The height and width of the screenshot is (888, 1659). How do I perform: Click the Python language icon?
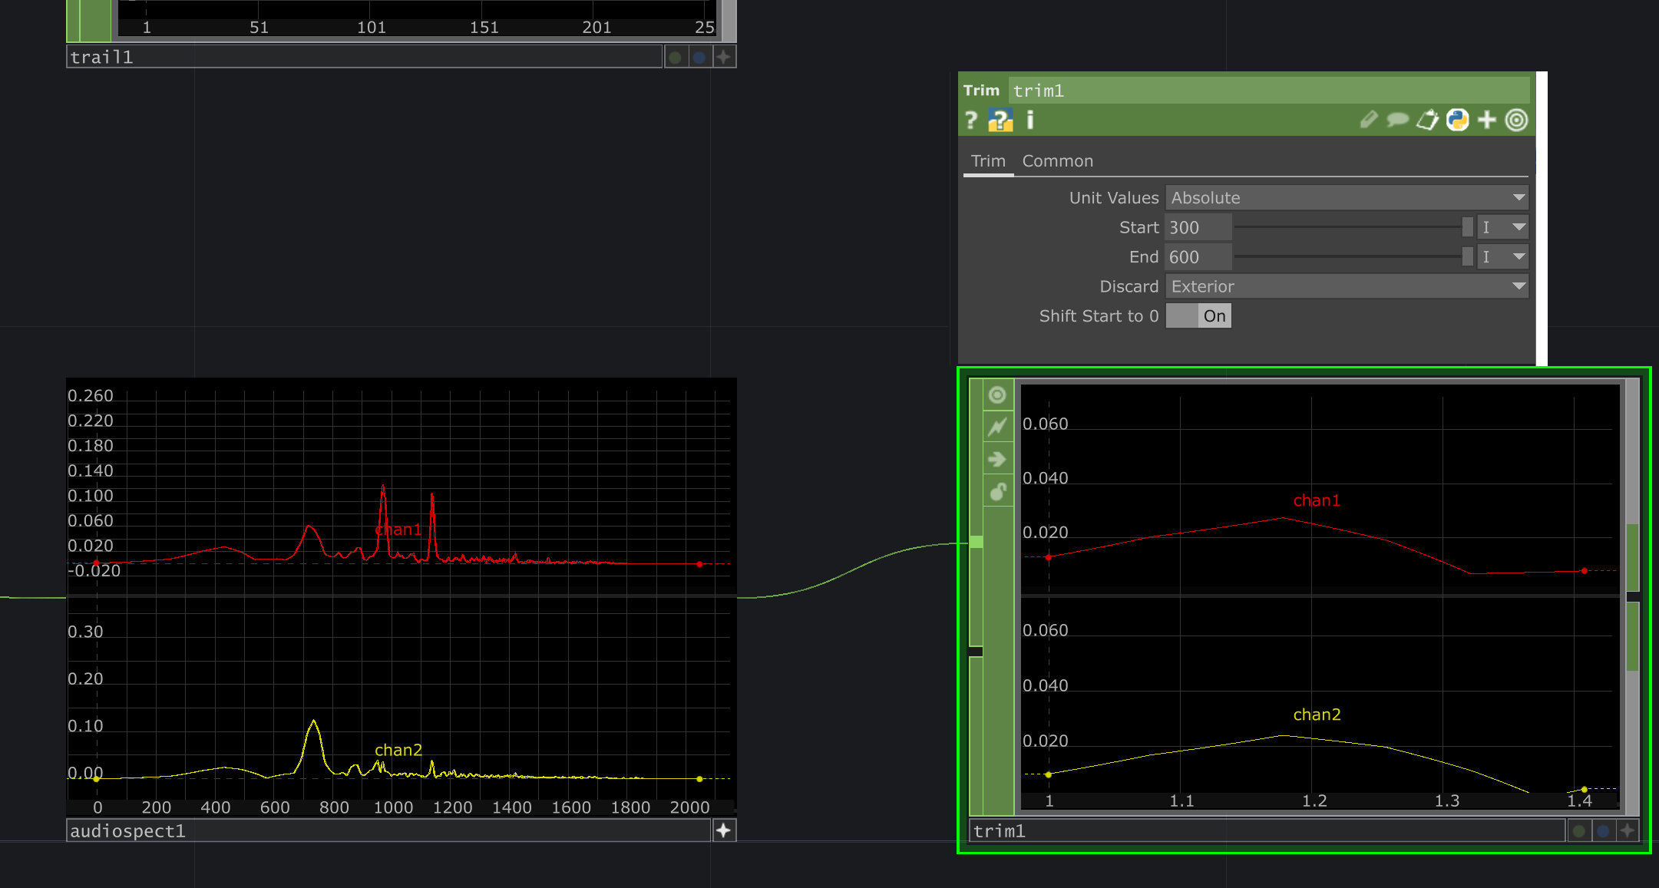(1457, 120)
